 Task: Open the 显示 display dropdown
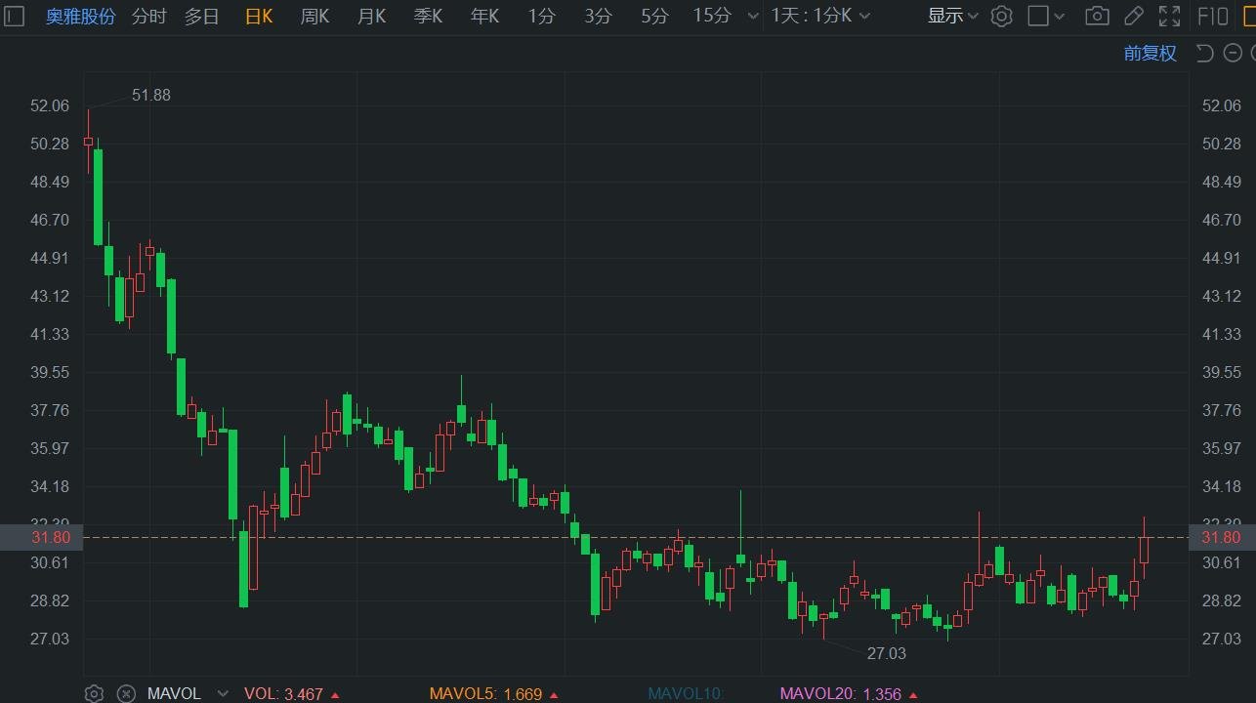point(952,16)
